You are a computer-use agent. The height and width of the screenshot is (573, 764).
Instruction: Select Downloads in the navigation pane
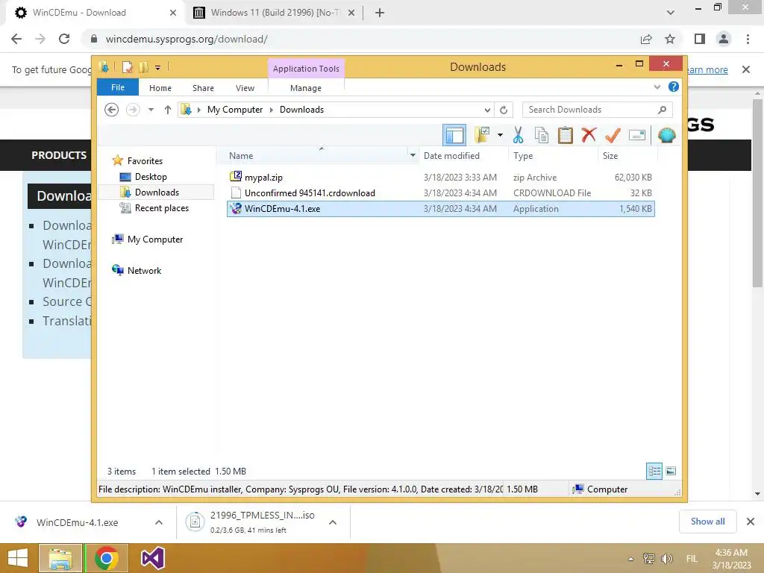157,192
